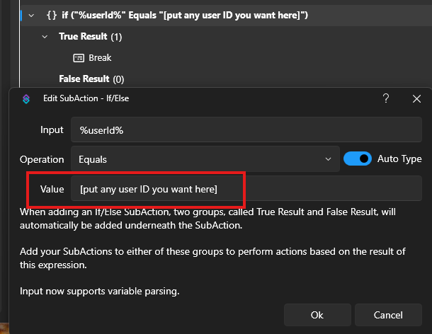Select the False Result (0) group

point(91,79)
